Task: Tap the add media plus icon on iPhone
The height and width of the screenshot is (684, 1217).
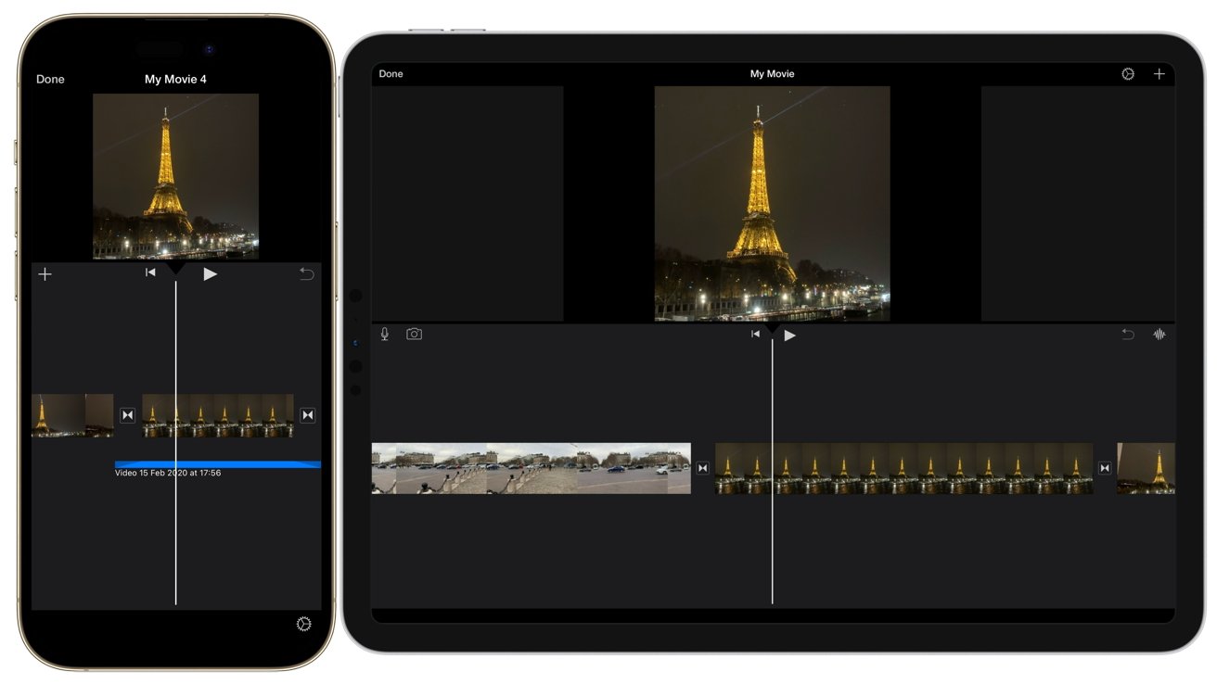Action: (x=45, y=274)
